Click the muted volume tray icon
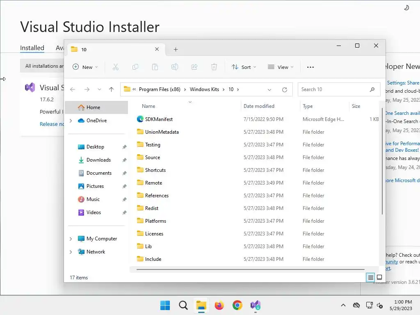The width and height of the screenshot is (420, 315). click(380, 305)
